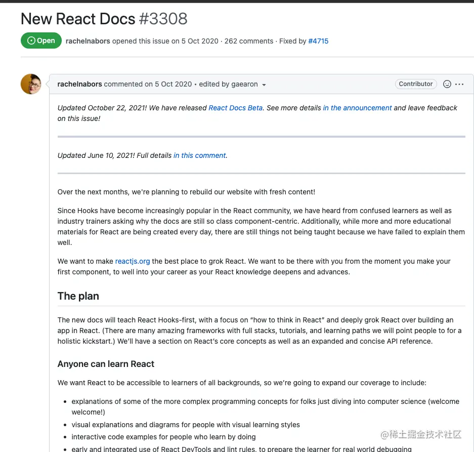This screenshot has height=452, width=474.
Task: Click the 'New React Docs #3308' title
Action: click(x=104, y=19)
